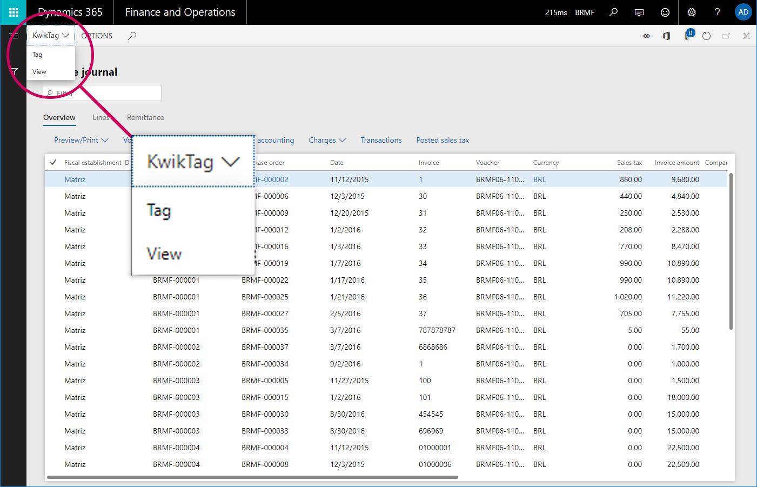Screen dimensions: 757x487
Task: Click the BRMF company indicator
Action: click(x=585, y=12)
